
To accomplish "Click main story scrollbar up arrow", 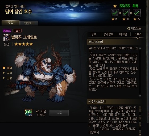I will pos(140,48).
